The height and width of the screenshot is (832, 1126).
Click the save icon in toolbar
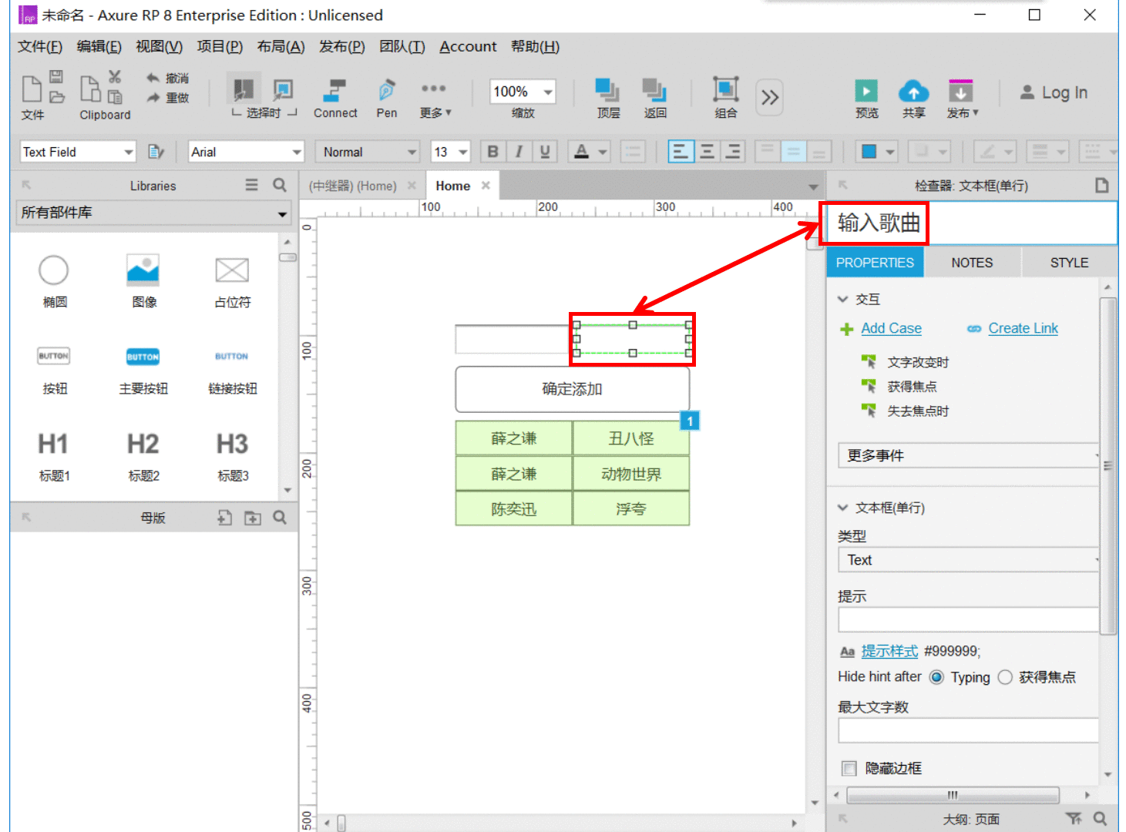pos(56,77)
